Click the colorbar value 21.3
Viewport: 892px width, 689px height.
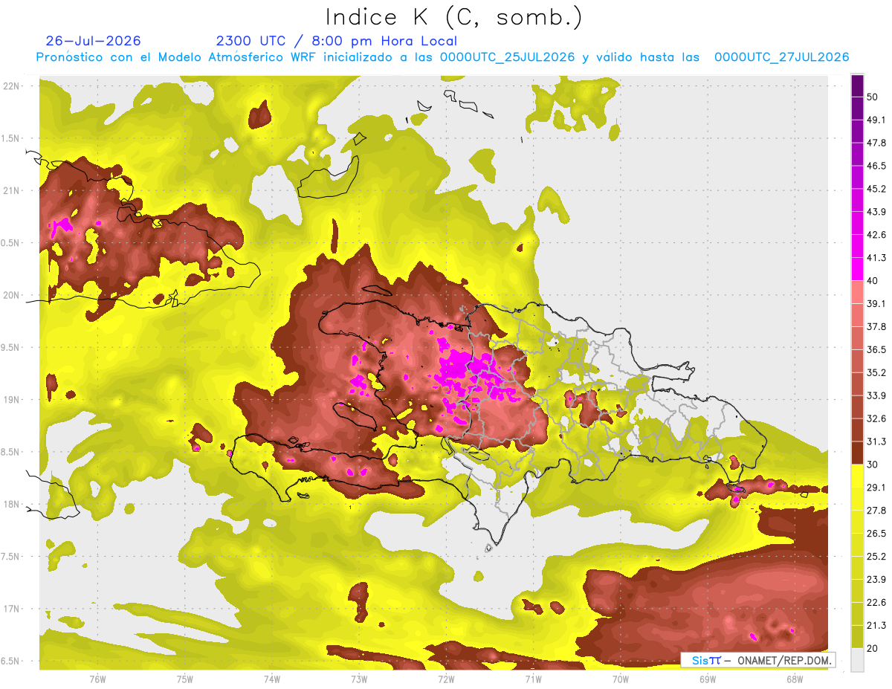point(876,625)
